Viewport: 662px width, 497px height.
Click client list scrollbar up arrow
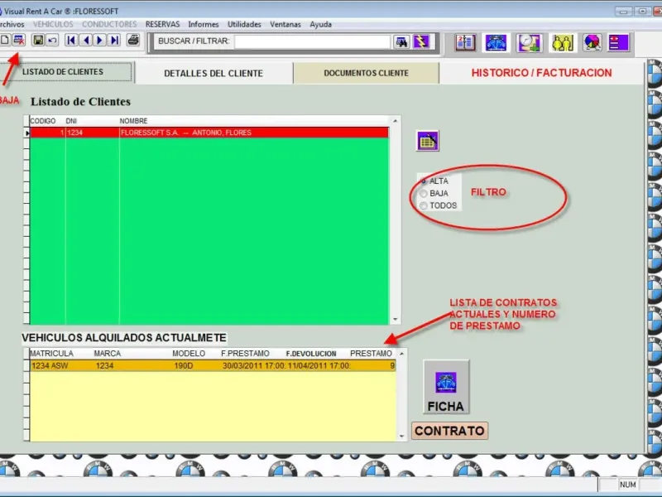pos(396,121)
